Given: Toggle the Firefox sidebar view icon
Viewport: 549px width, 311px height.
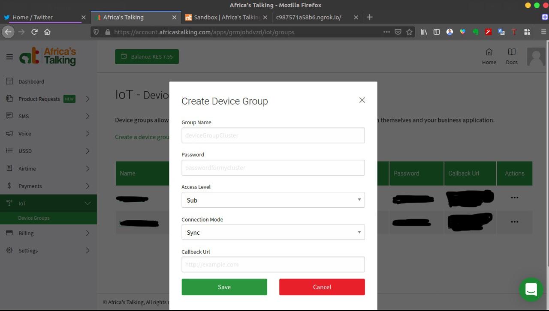Looking at the screenshot, I should click(437, 32).
